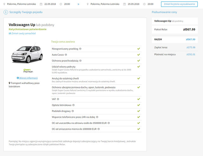The width and height of the screenshot is (203, 156).
Task: Click info icon next to Podatek drogowy
Action: pos(73,111)
